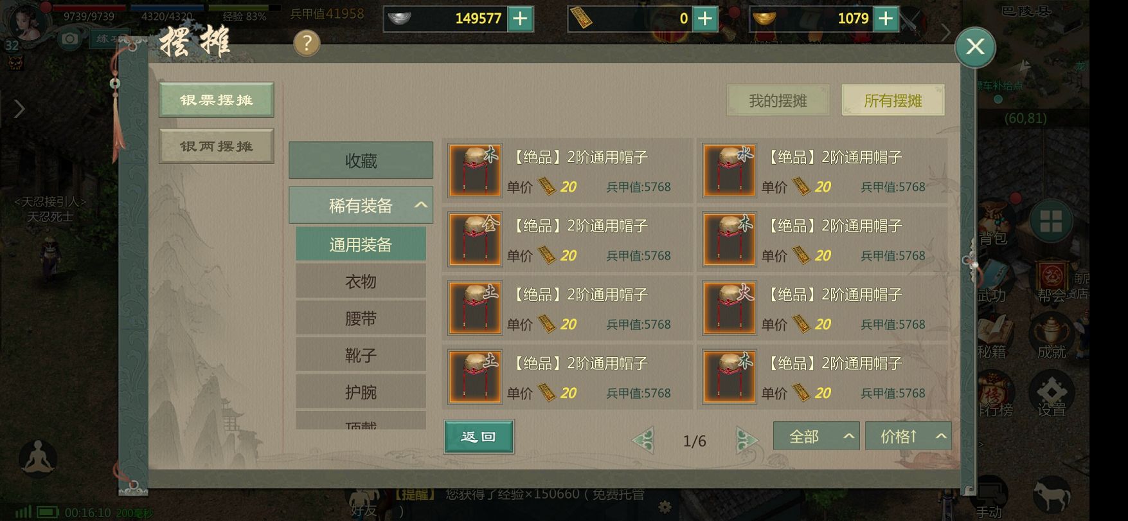The width and height of the screenshot is (1128, 521).
Task: Tap the meditation pose icon
Action: (x=38, y=459)
